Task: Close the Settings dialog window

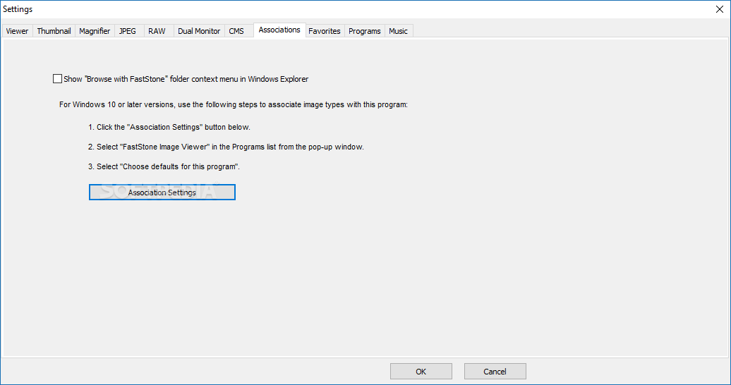Action: tap(718, 9)
